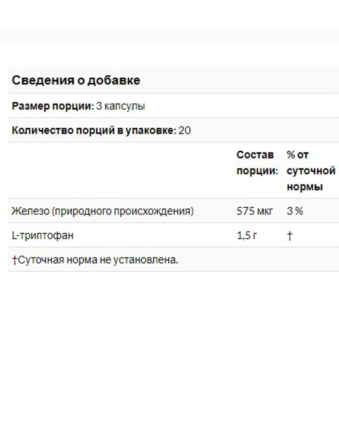Click the '575 мкг' amount
This screenshot has height=424, width=339.
[255, 211]
